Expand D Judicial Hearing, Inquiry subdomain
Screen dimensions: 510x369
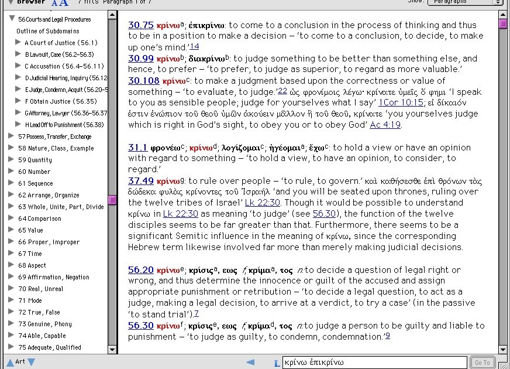(x=18, y=77)
